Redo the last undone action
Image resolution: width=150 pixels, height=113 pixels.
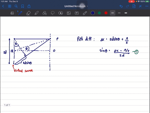click(x=127, y=6)
